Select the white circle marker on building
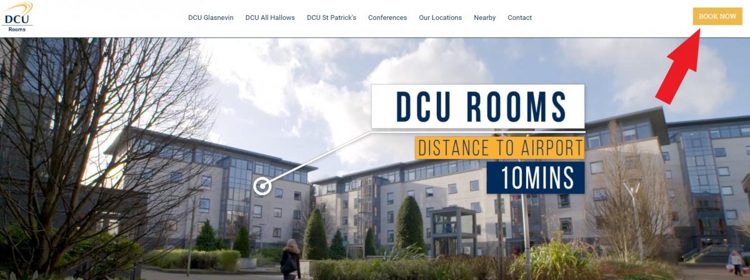 (262, 185)
